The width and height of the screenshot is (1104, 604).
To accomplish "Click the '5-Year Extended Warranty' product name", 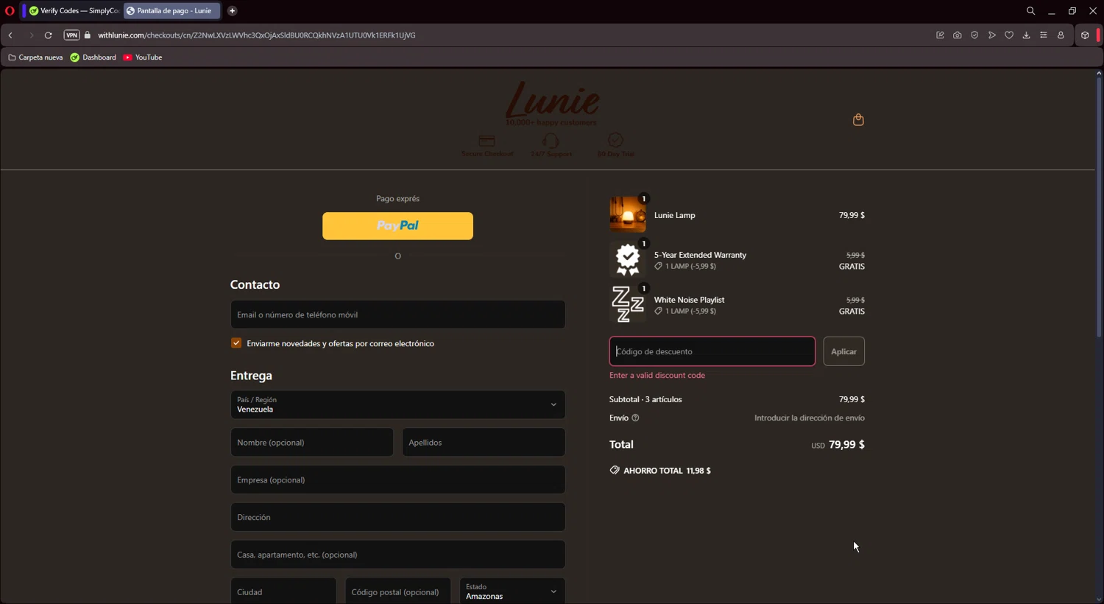I will pyautogui.click(x=700, y=255).
